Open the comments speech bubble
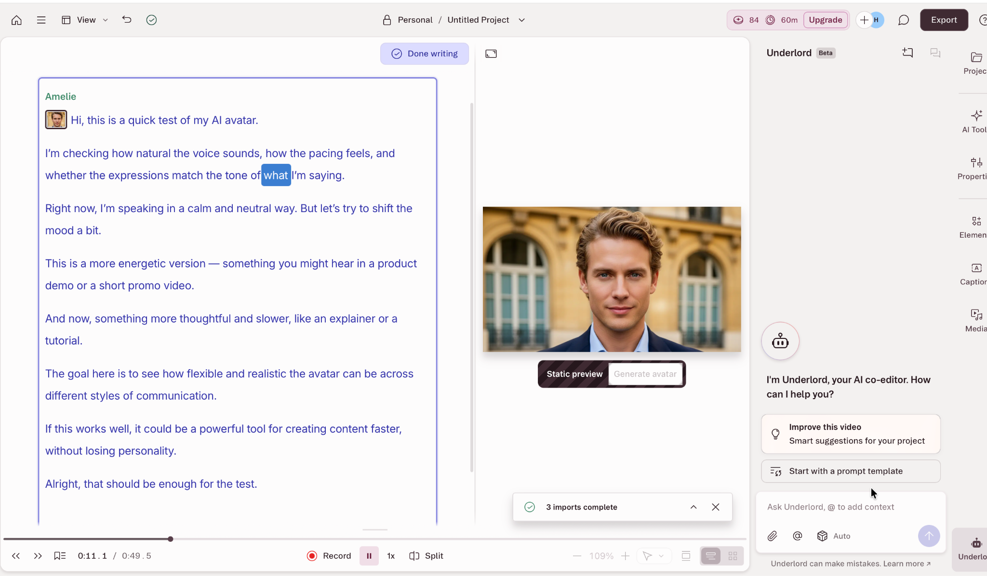Screen dimensions: 987x576 click(904, 20)
